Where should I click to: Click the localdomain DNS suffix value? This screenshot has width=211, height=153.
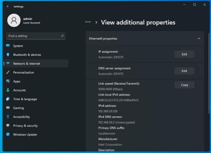click(107, 134)
